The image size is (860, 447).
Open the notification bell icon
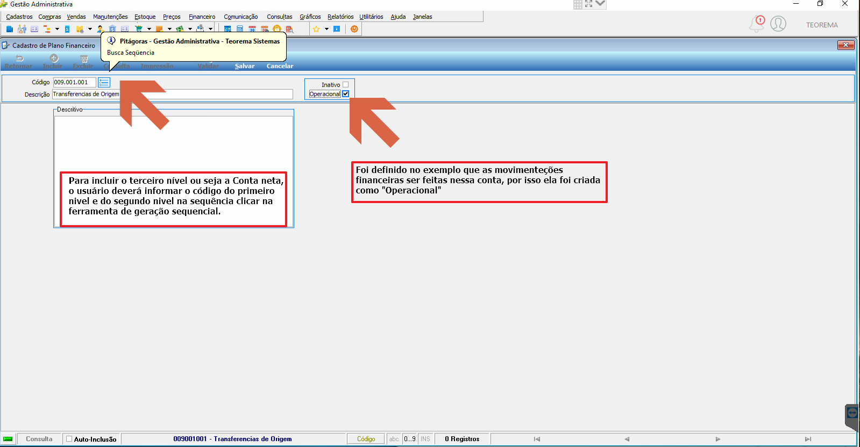point(757,24)
